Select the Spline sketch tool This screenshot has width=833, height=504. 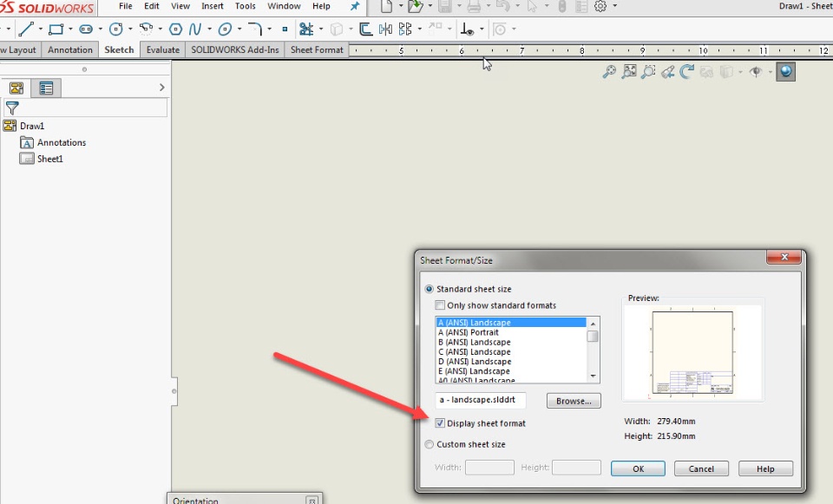[x=195, y=29]
